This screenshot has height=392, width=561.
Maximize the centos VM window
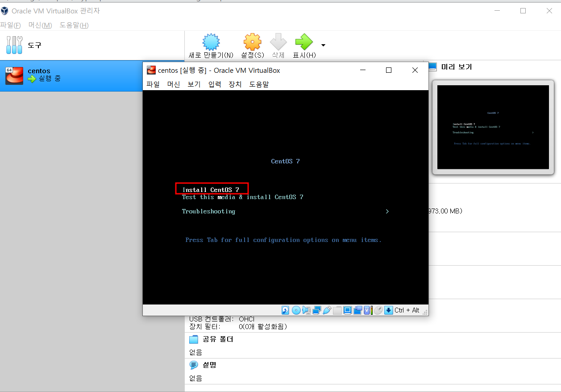click(389, 70)
